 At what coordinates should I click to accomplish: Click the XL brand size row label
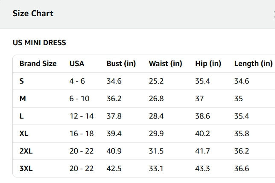click(24, 134)
